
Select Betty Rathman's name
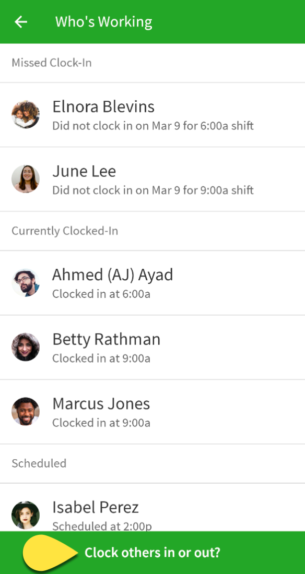click(x=107, y=339)
